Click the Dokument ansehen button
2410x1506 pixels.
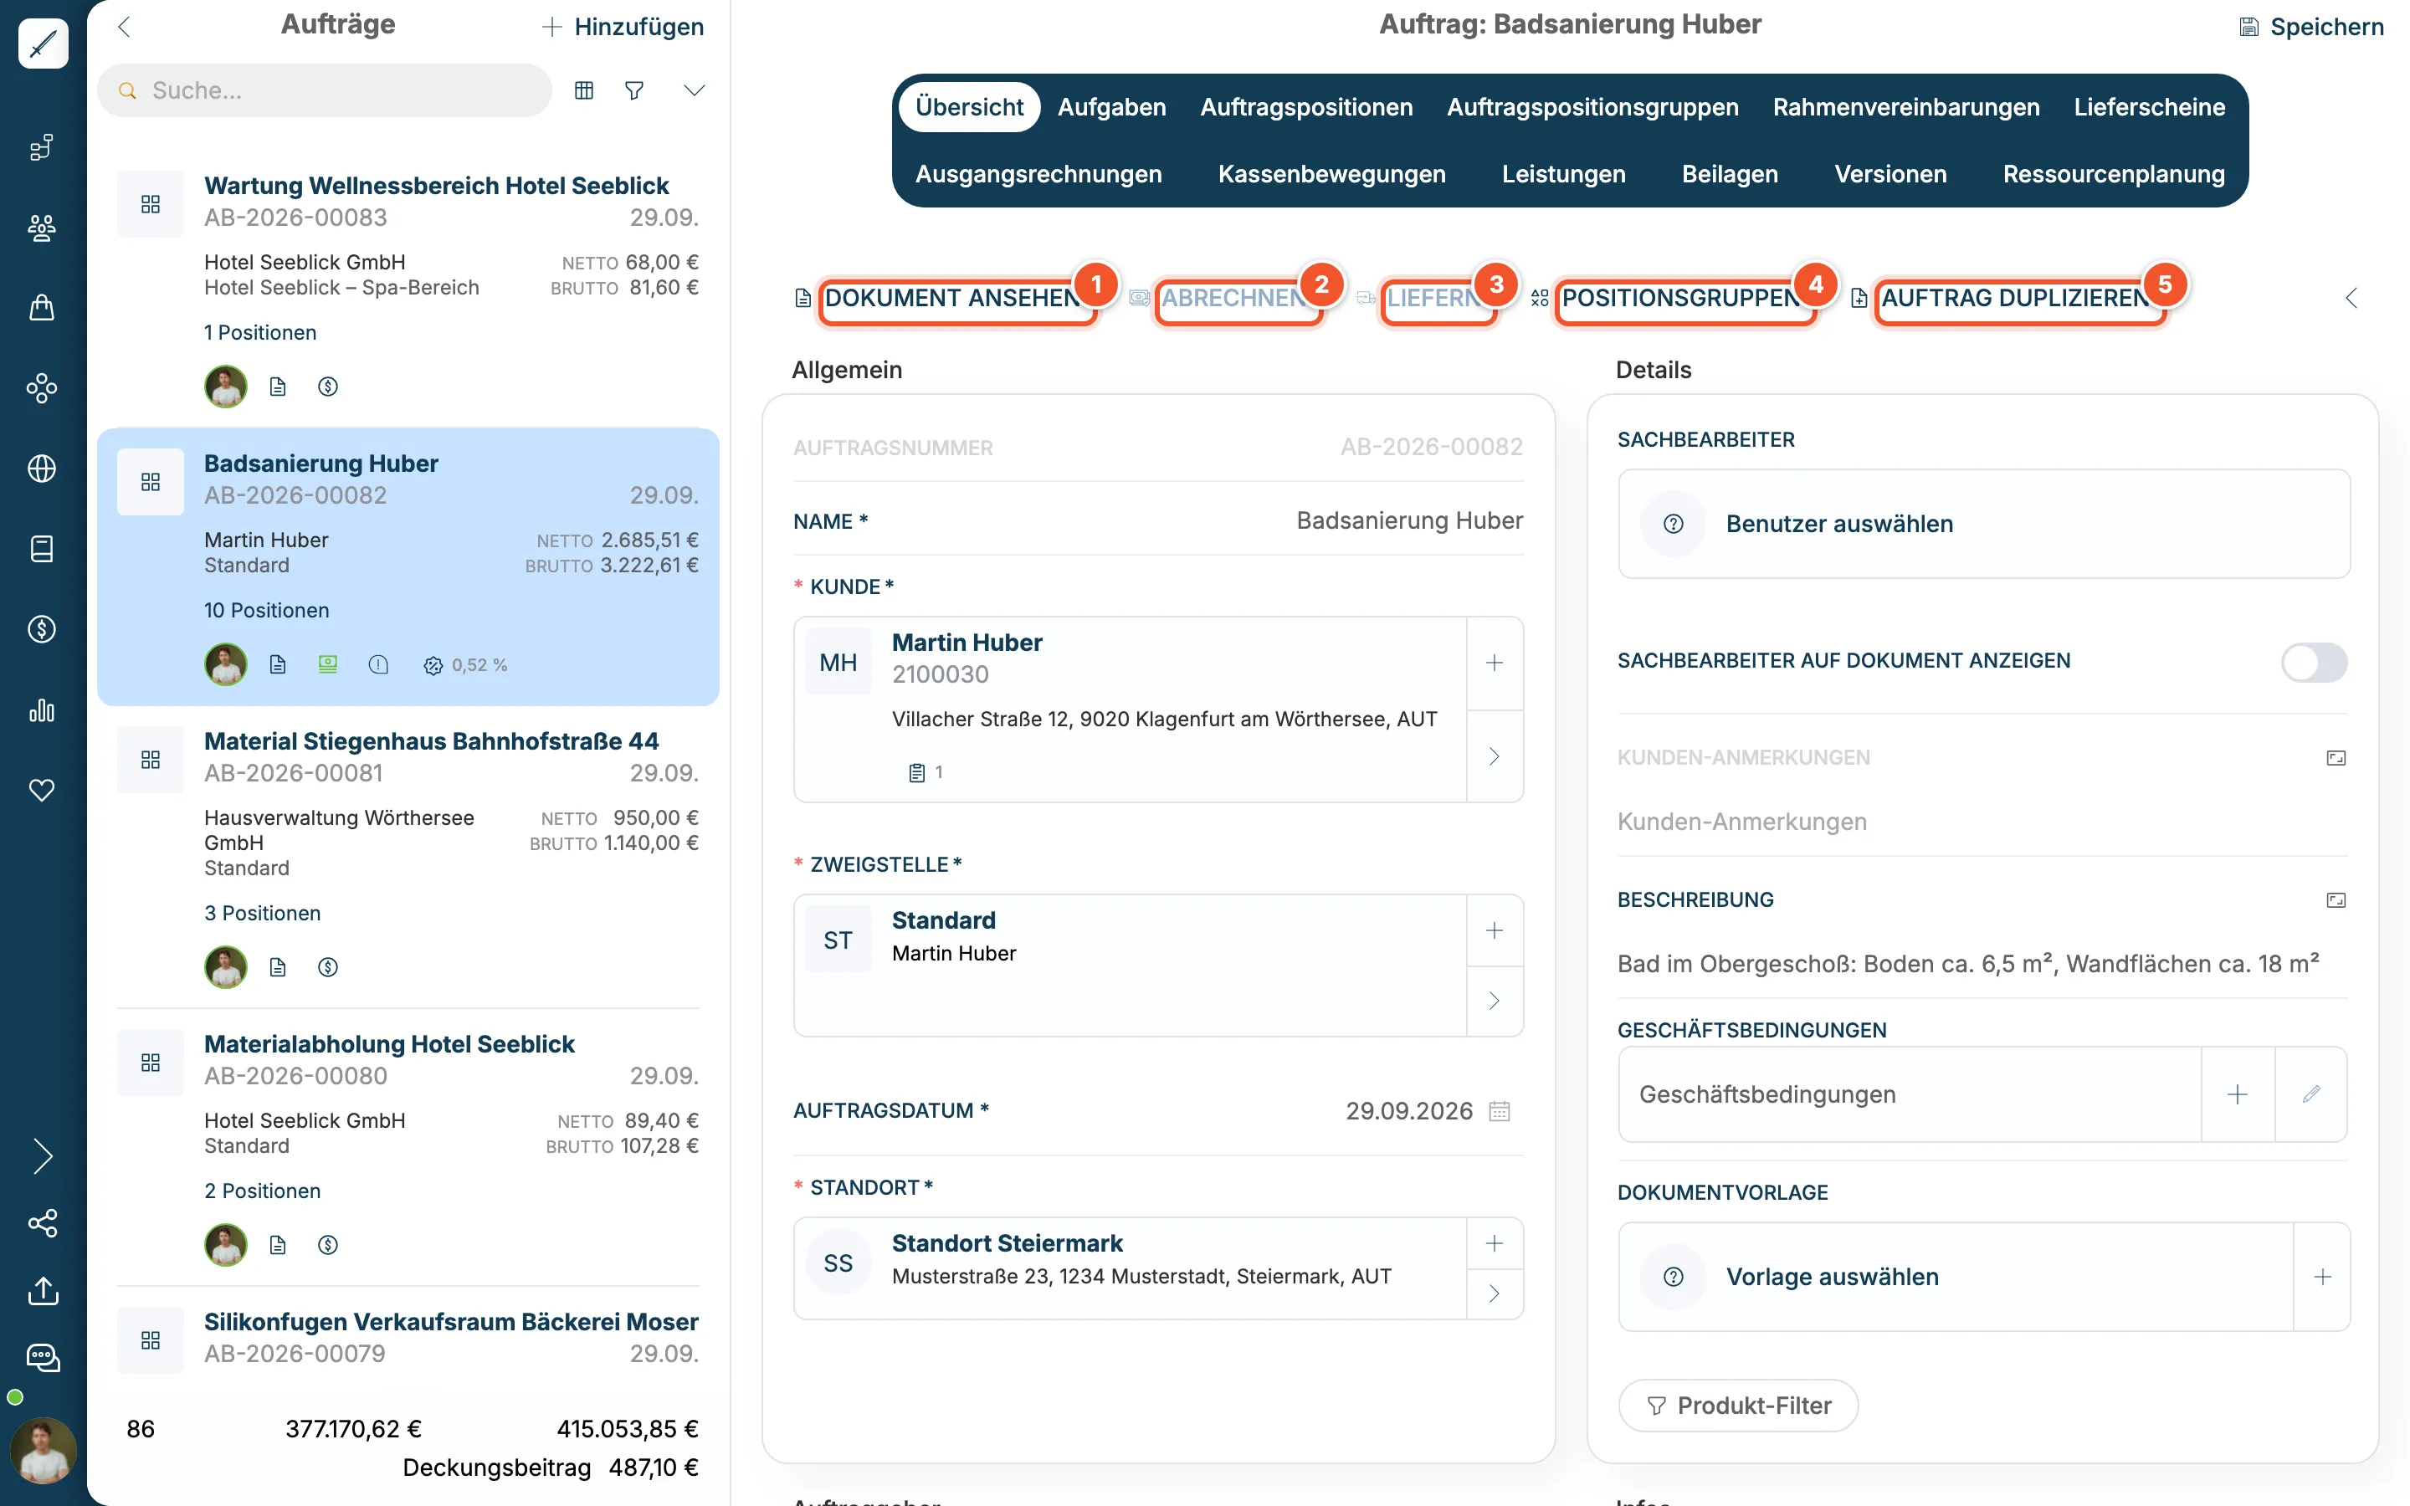(x=952, y=298)
